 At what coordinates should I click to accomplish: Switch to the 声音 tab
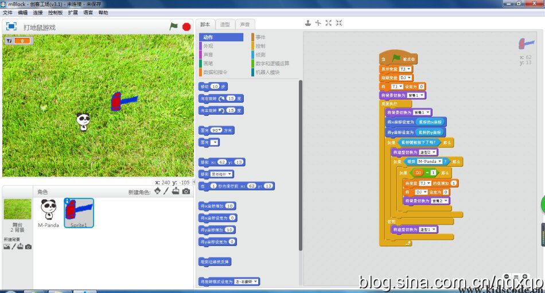[x=245, y=24]
